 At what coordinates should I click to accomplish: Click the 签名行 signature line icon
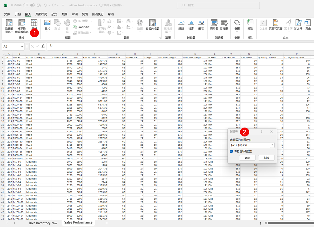pos(298,23)
